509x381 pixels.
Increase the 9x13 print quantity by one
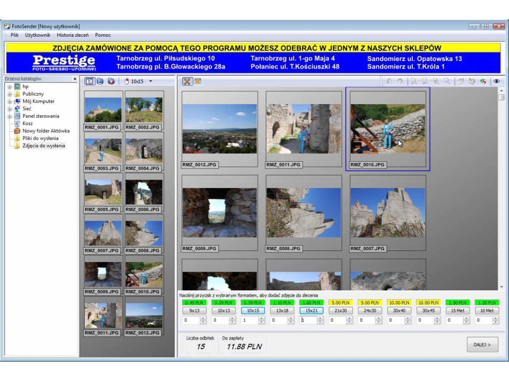pos(203,319)
